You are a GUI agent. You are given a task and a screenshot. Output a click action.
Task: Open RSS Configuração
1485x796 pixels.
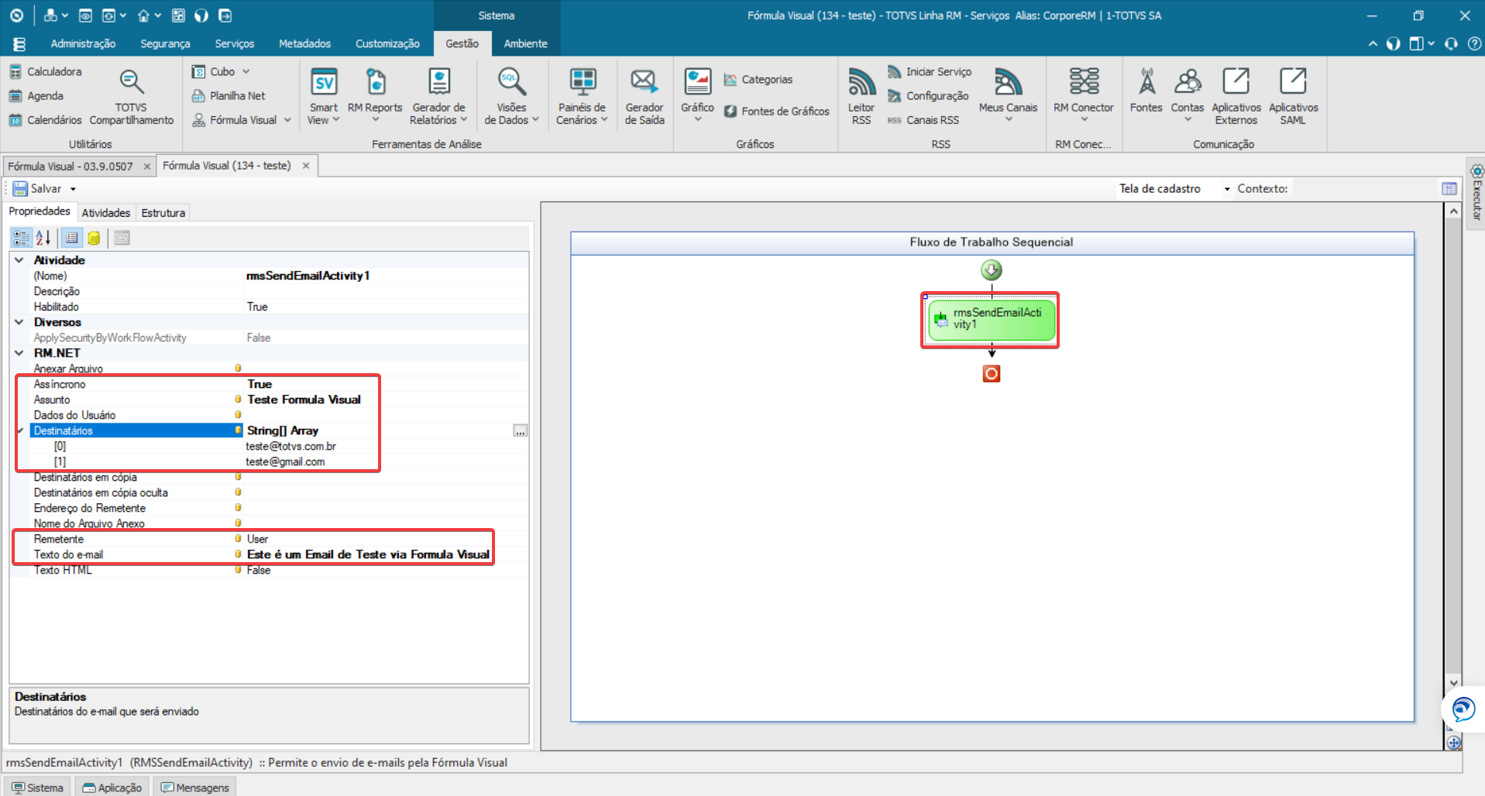pyautogui.click(x=928, y=96)
